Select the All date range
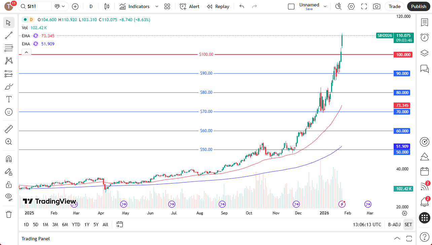432x245 pixels. point(105,224)
